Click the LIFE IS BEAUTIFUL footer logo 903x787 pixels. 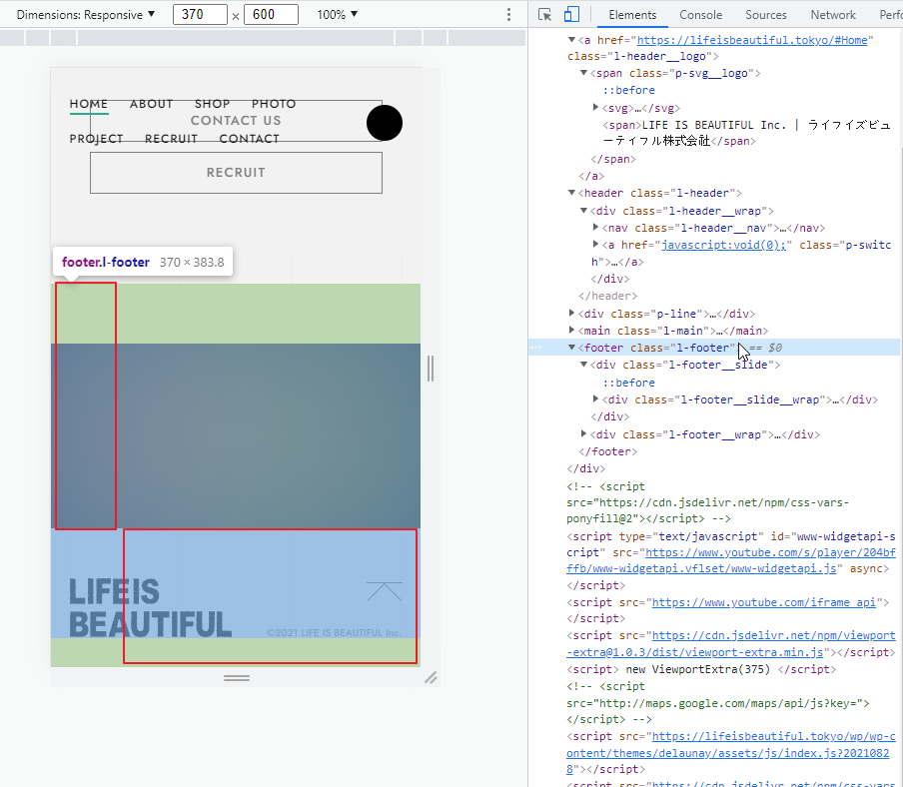[150, 608]
